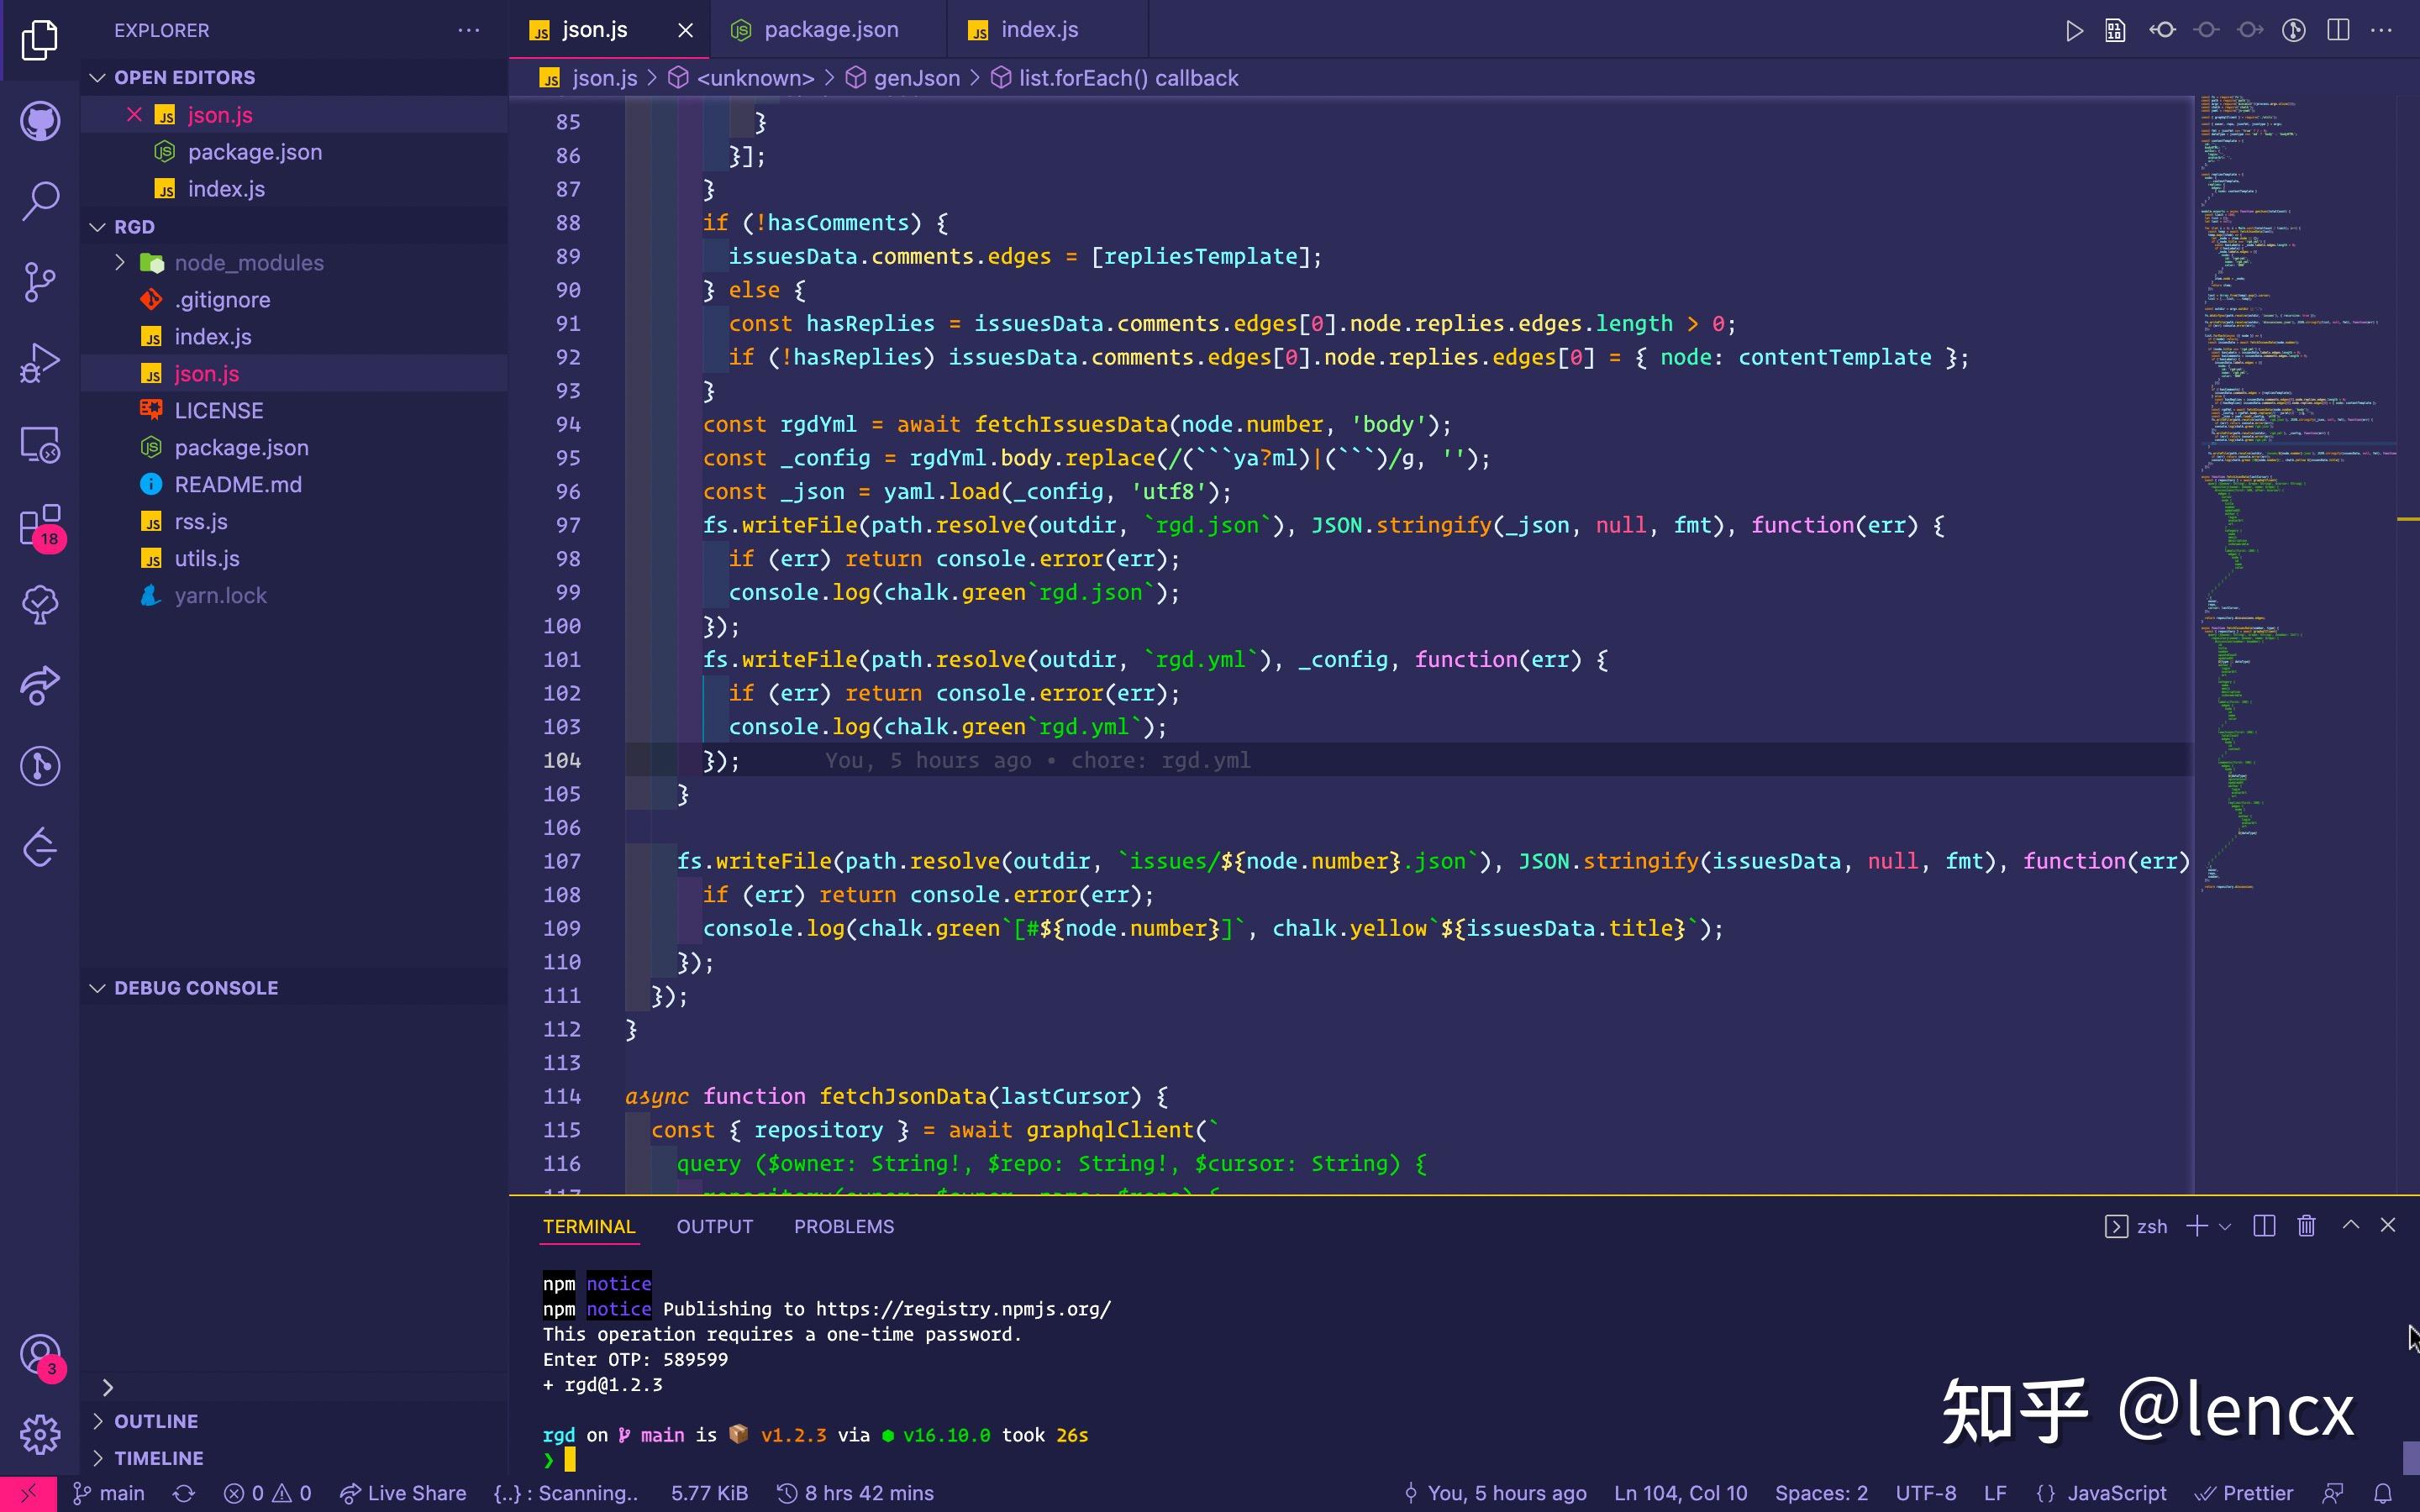The height and width of the screenshot is (1512, 2420).
Task: Click errors and warnings count in status bar
Action: 267,1493
